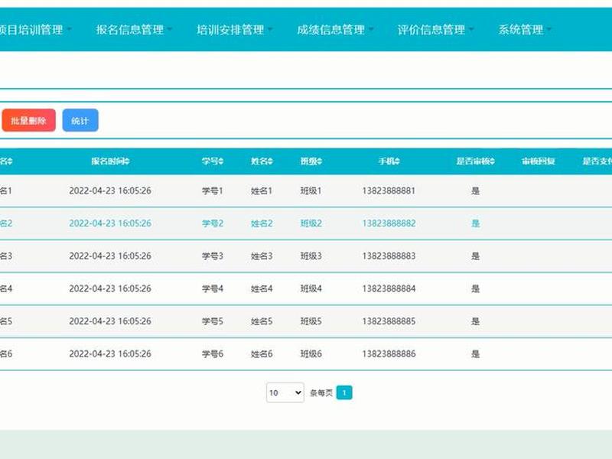This screenshot has height=459, width=612.
Task: Select phone cell 13823888885
Action: pos(389,321)
